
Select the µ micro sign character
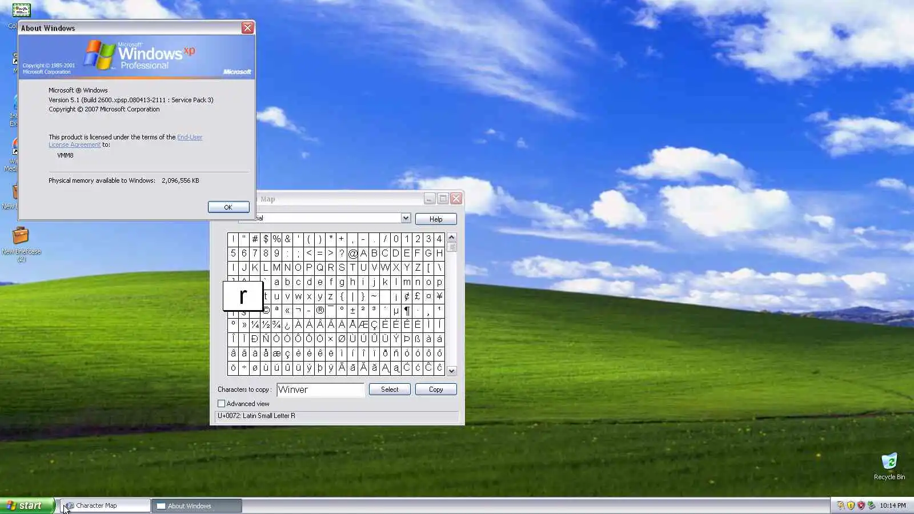point(396,310)
